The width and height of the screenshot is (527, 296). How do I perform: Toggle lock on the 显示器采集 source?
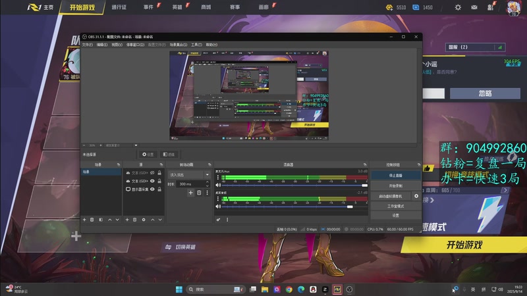(x=159, y=189)
